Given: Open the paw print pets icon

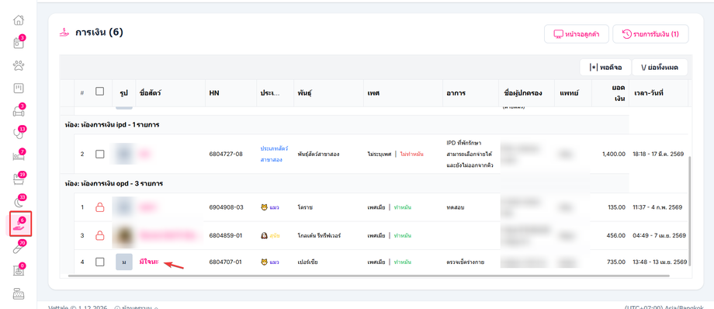Looking at the screenshot, I should (18, 66).
